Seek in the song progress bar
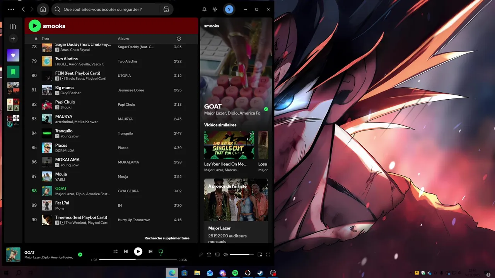Viewport: 495px width, 278px height. [138, 260]
